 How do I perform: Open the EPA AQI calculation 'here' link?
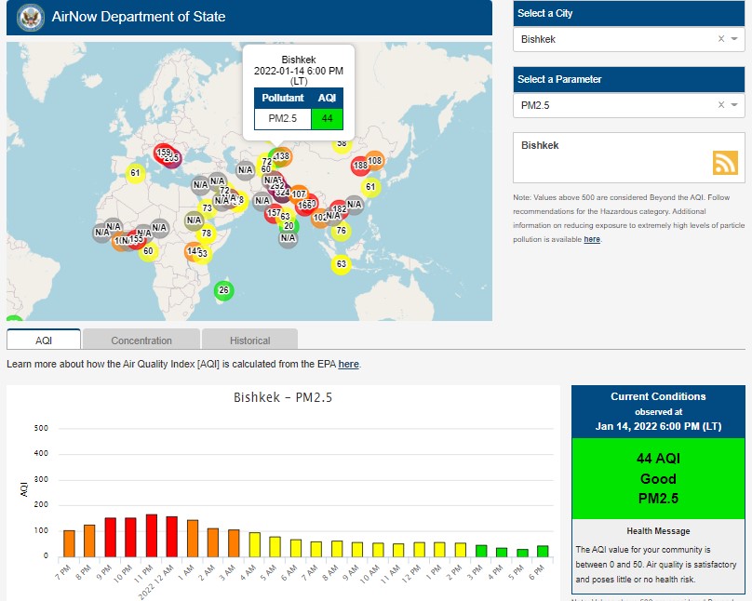coord(348,364)
